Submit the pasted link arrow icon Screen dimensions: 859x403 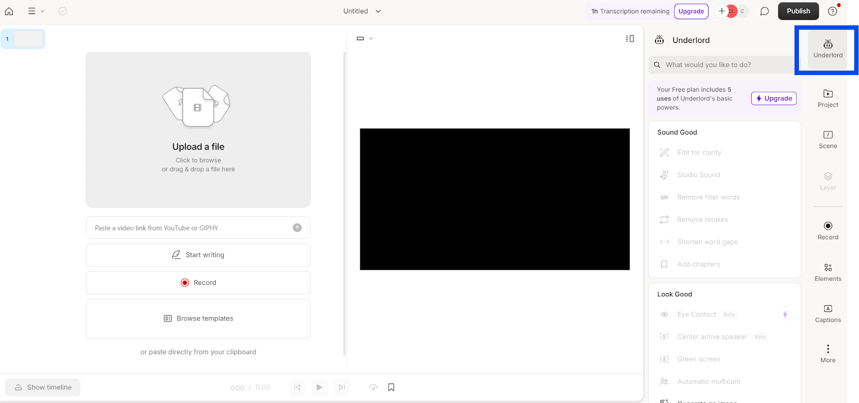pos(297,228)
